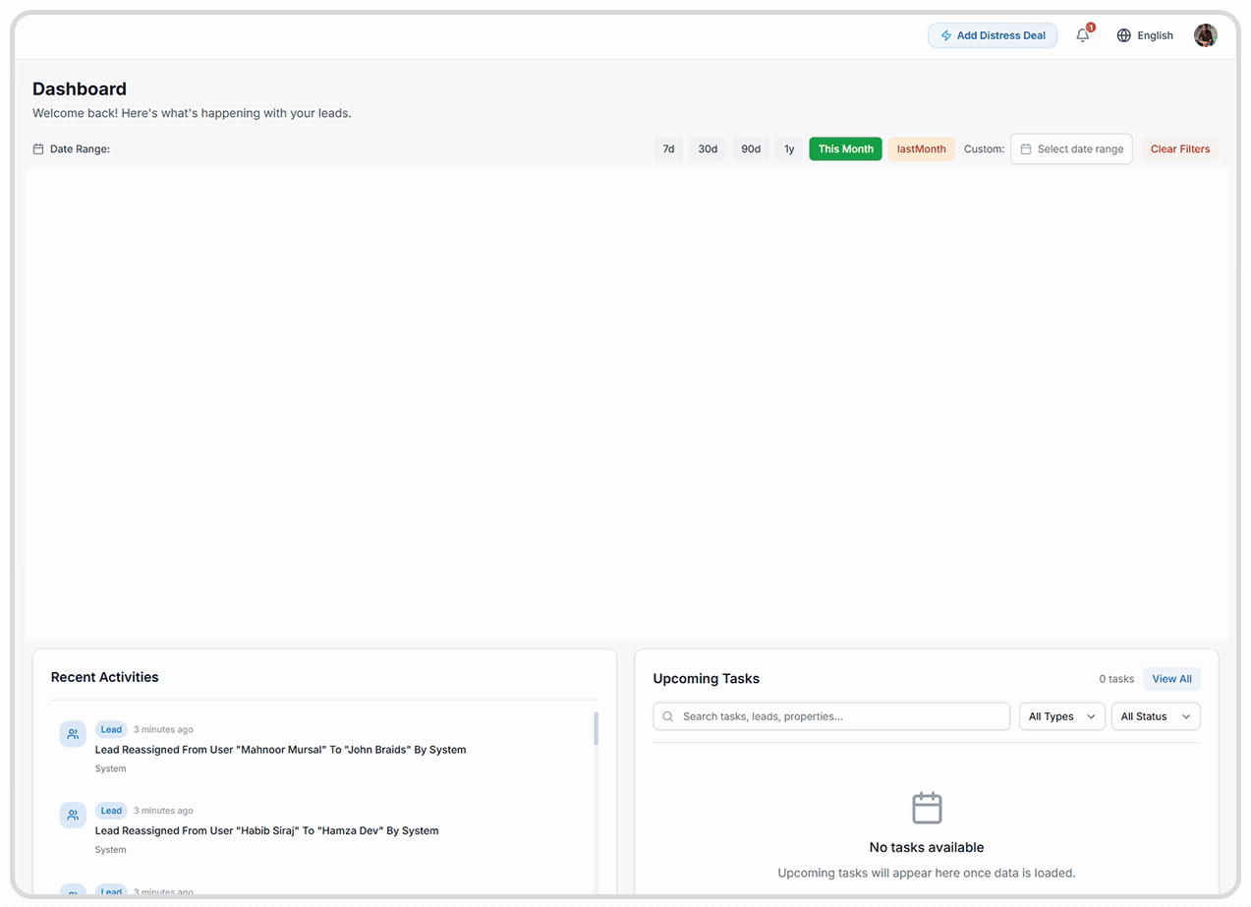Viewport: 1251px width, 907px height.
Task: Click the Add Distress Deal button
Action: (x=993, y=35)
